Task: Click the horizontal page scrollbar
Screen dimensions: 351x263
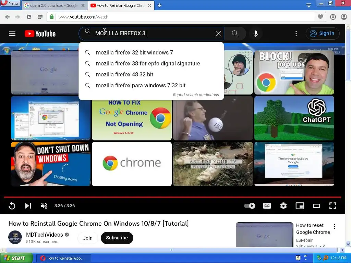Action: [x=171, y=250]
